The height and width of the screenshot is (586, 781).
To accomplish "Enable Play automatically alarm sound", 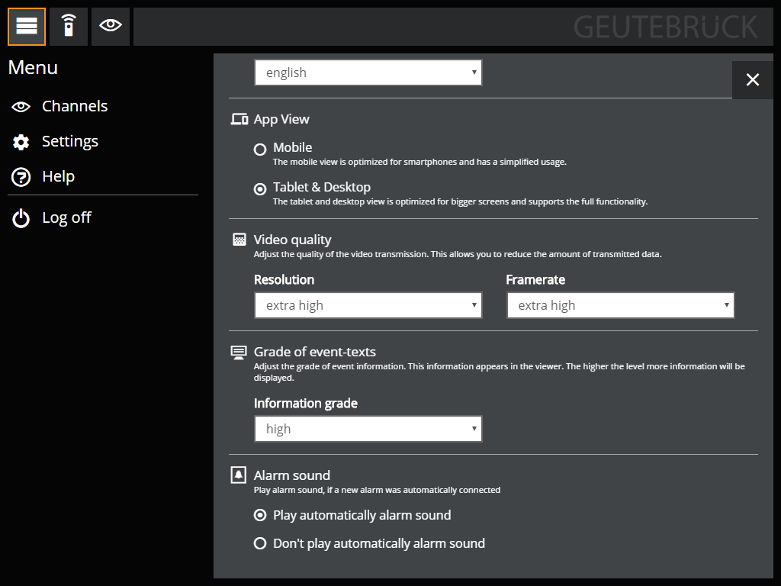I will pyautogui.click(x=260, y=515).
